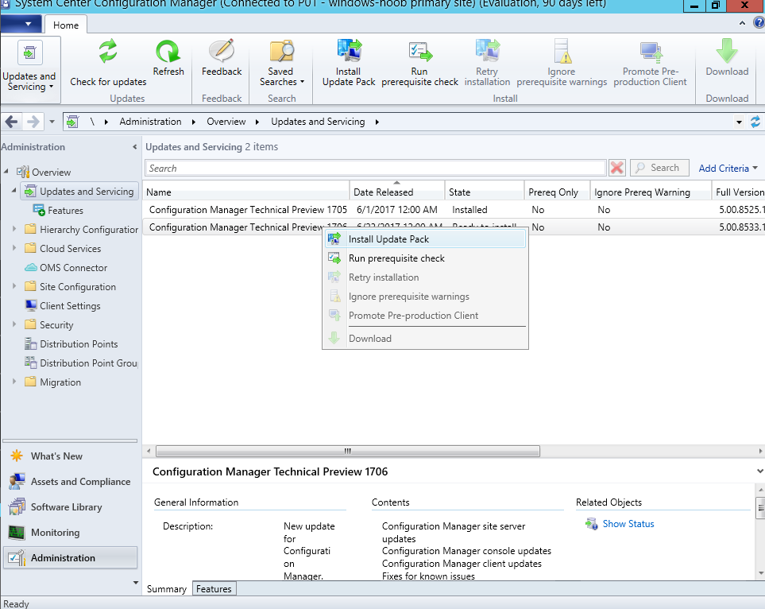Viewport: 765px width, 609px height.
Task: Click Install Update Pack in the ribbon
Action: 349,63
